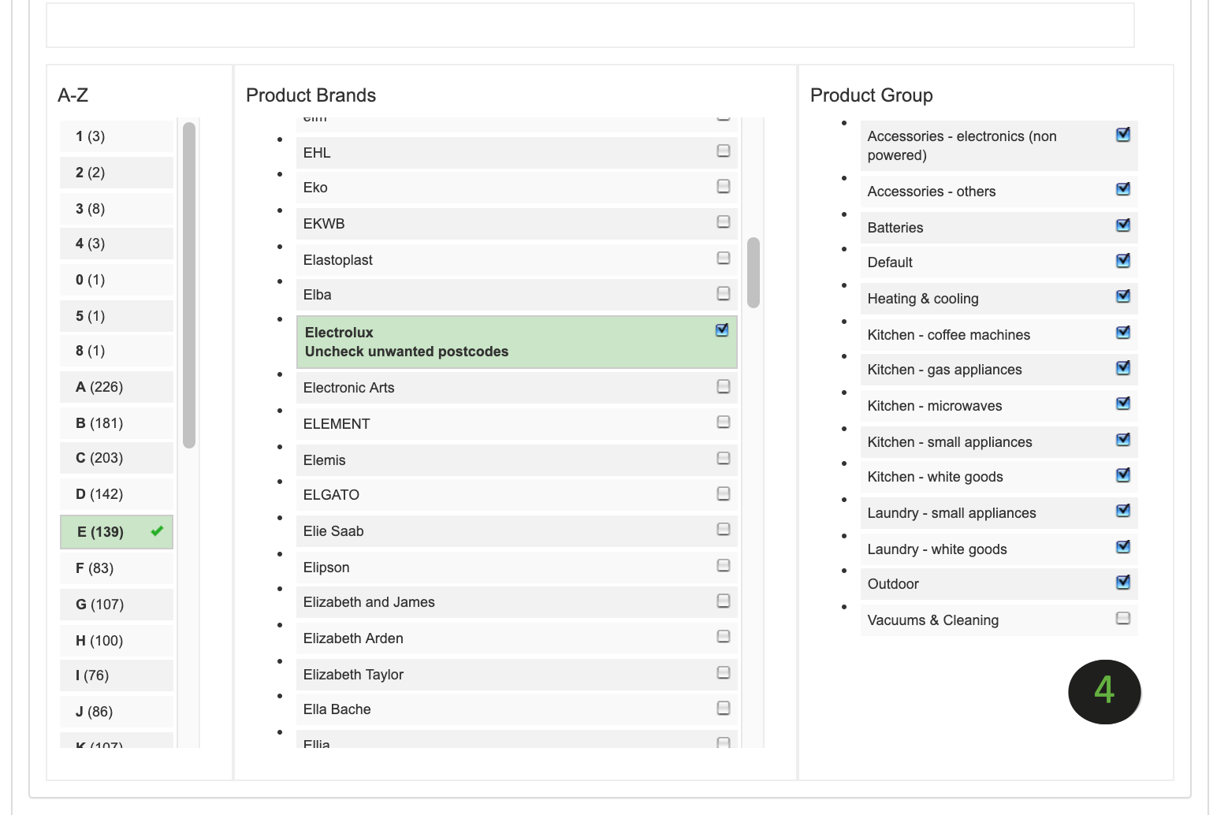Click the A-Z list scrollbar
Viewport: 1228px width, 815px height.
click(x=189, y=285)
